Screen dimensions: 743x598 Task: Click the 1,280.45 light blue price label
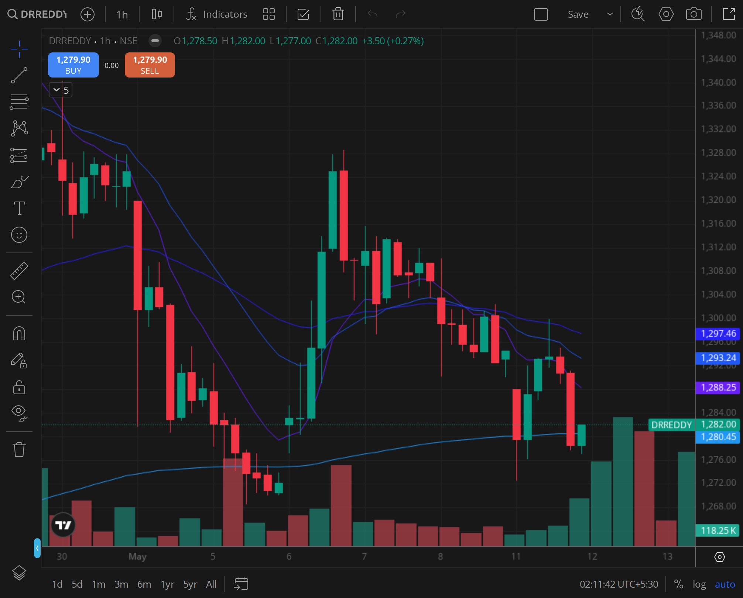[x=718, y=437]
